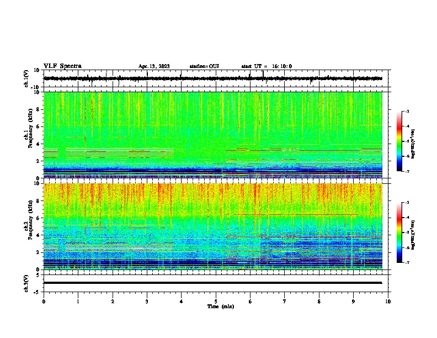
Task: Click the ch.2 spectrogram color scale bar
Action: (x=399, y=233)
